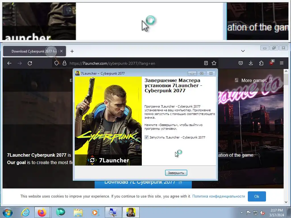291x218 pixels.
Task: Open the uBlock Origin extension icon
Action: [271, 63]
